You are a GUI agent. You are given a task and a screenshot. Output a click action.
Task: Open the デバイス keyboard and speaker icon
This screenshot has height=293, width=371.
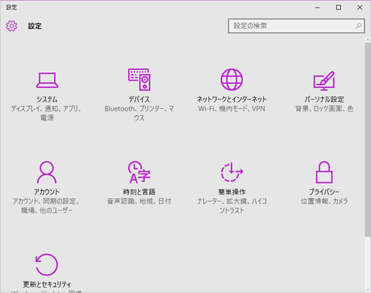point(139,80)
